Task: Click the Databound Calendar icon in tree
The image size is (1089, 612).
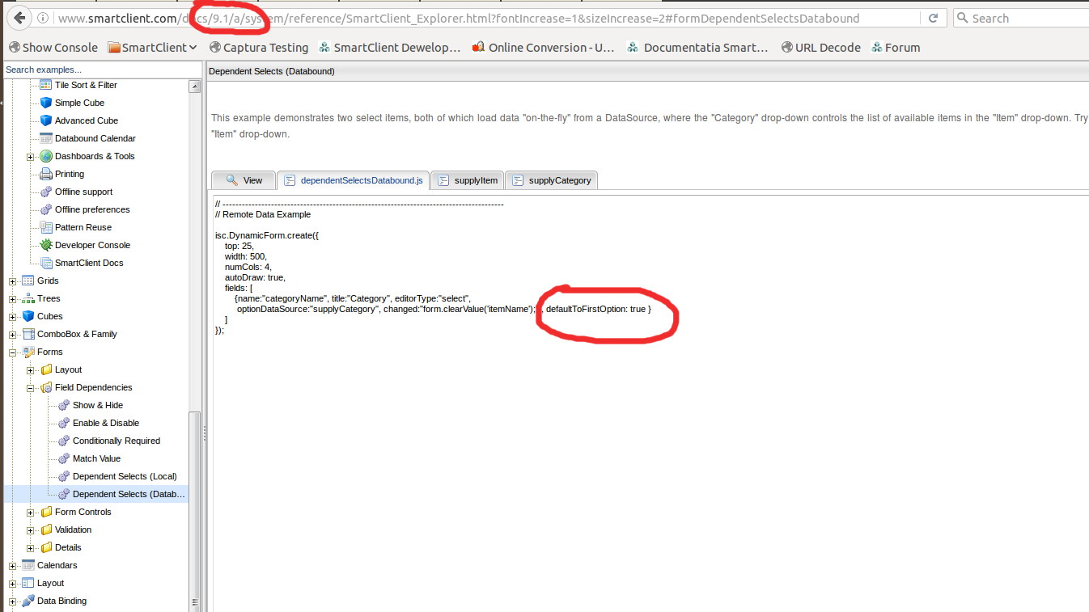Action: (x=46, y=138)
